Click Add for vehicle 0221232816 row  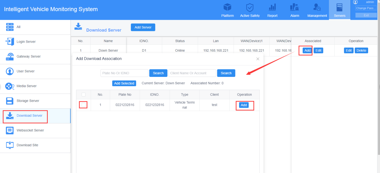tap(244, 105)
